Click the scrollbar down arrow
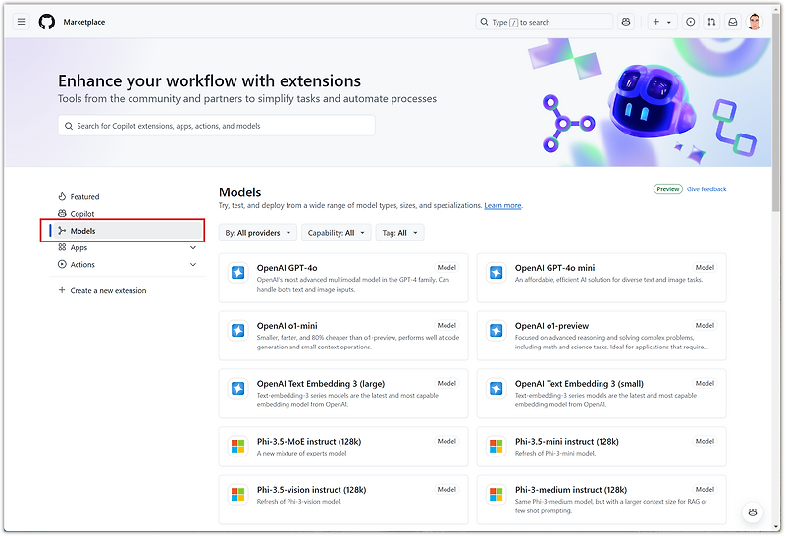The width and height of the screenshot is (785, 536). [776, 527]
